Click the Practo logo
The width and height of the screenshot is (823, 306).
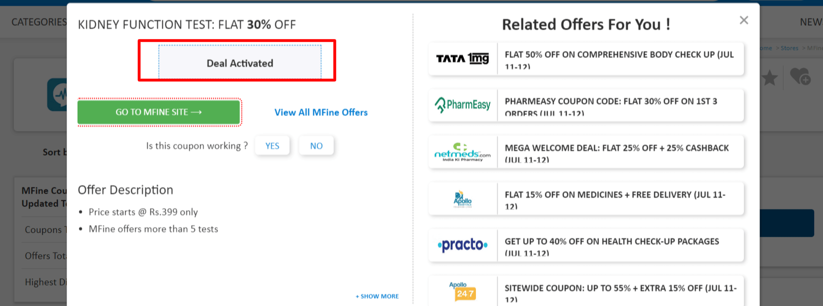(x=463, y=245)
